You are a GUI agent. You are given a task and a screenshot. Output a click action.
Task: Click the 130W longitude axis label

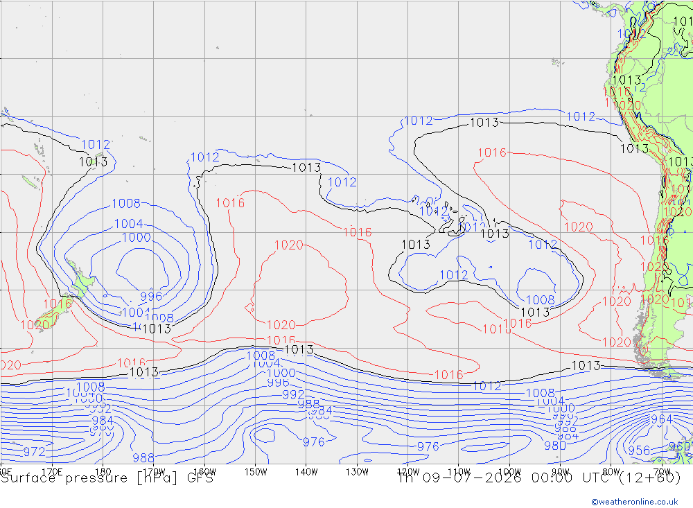(x=357, y=472)
